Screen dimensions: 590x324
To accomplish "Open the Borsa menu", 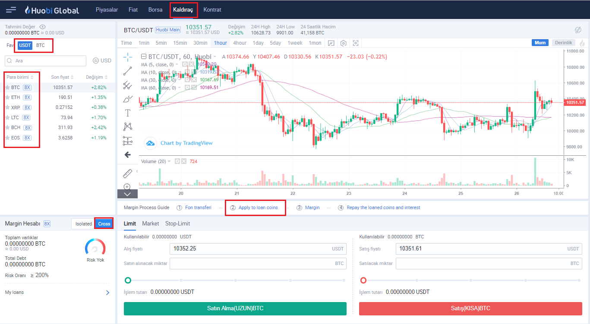I will (x=155, y=9).
